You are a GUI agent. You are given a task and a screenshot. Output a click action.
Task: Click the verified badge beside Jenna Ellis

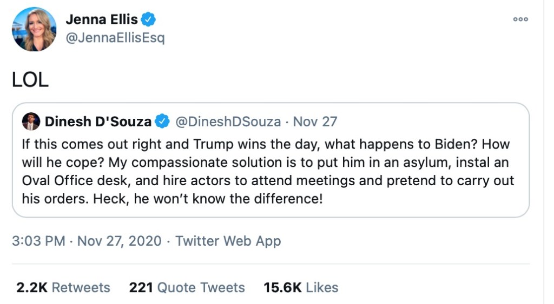148,20
